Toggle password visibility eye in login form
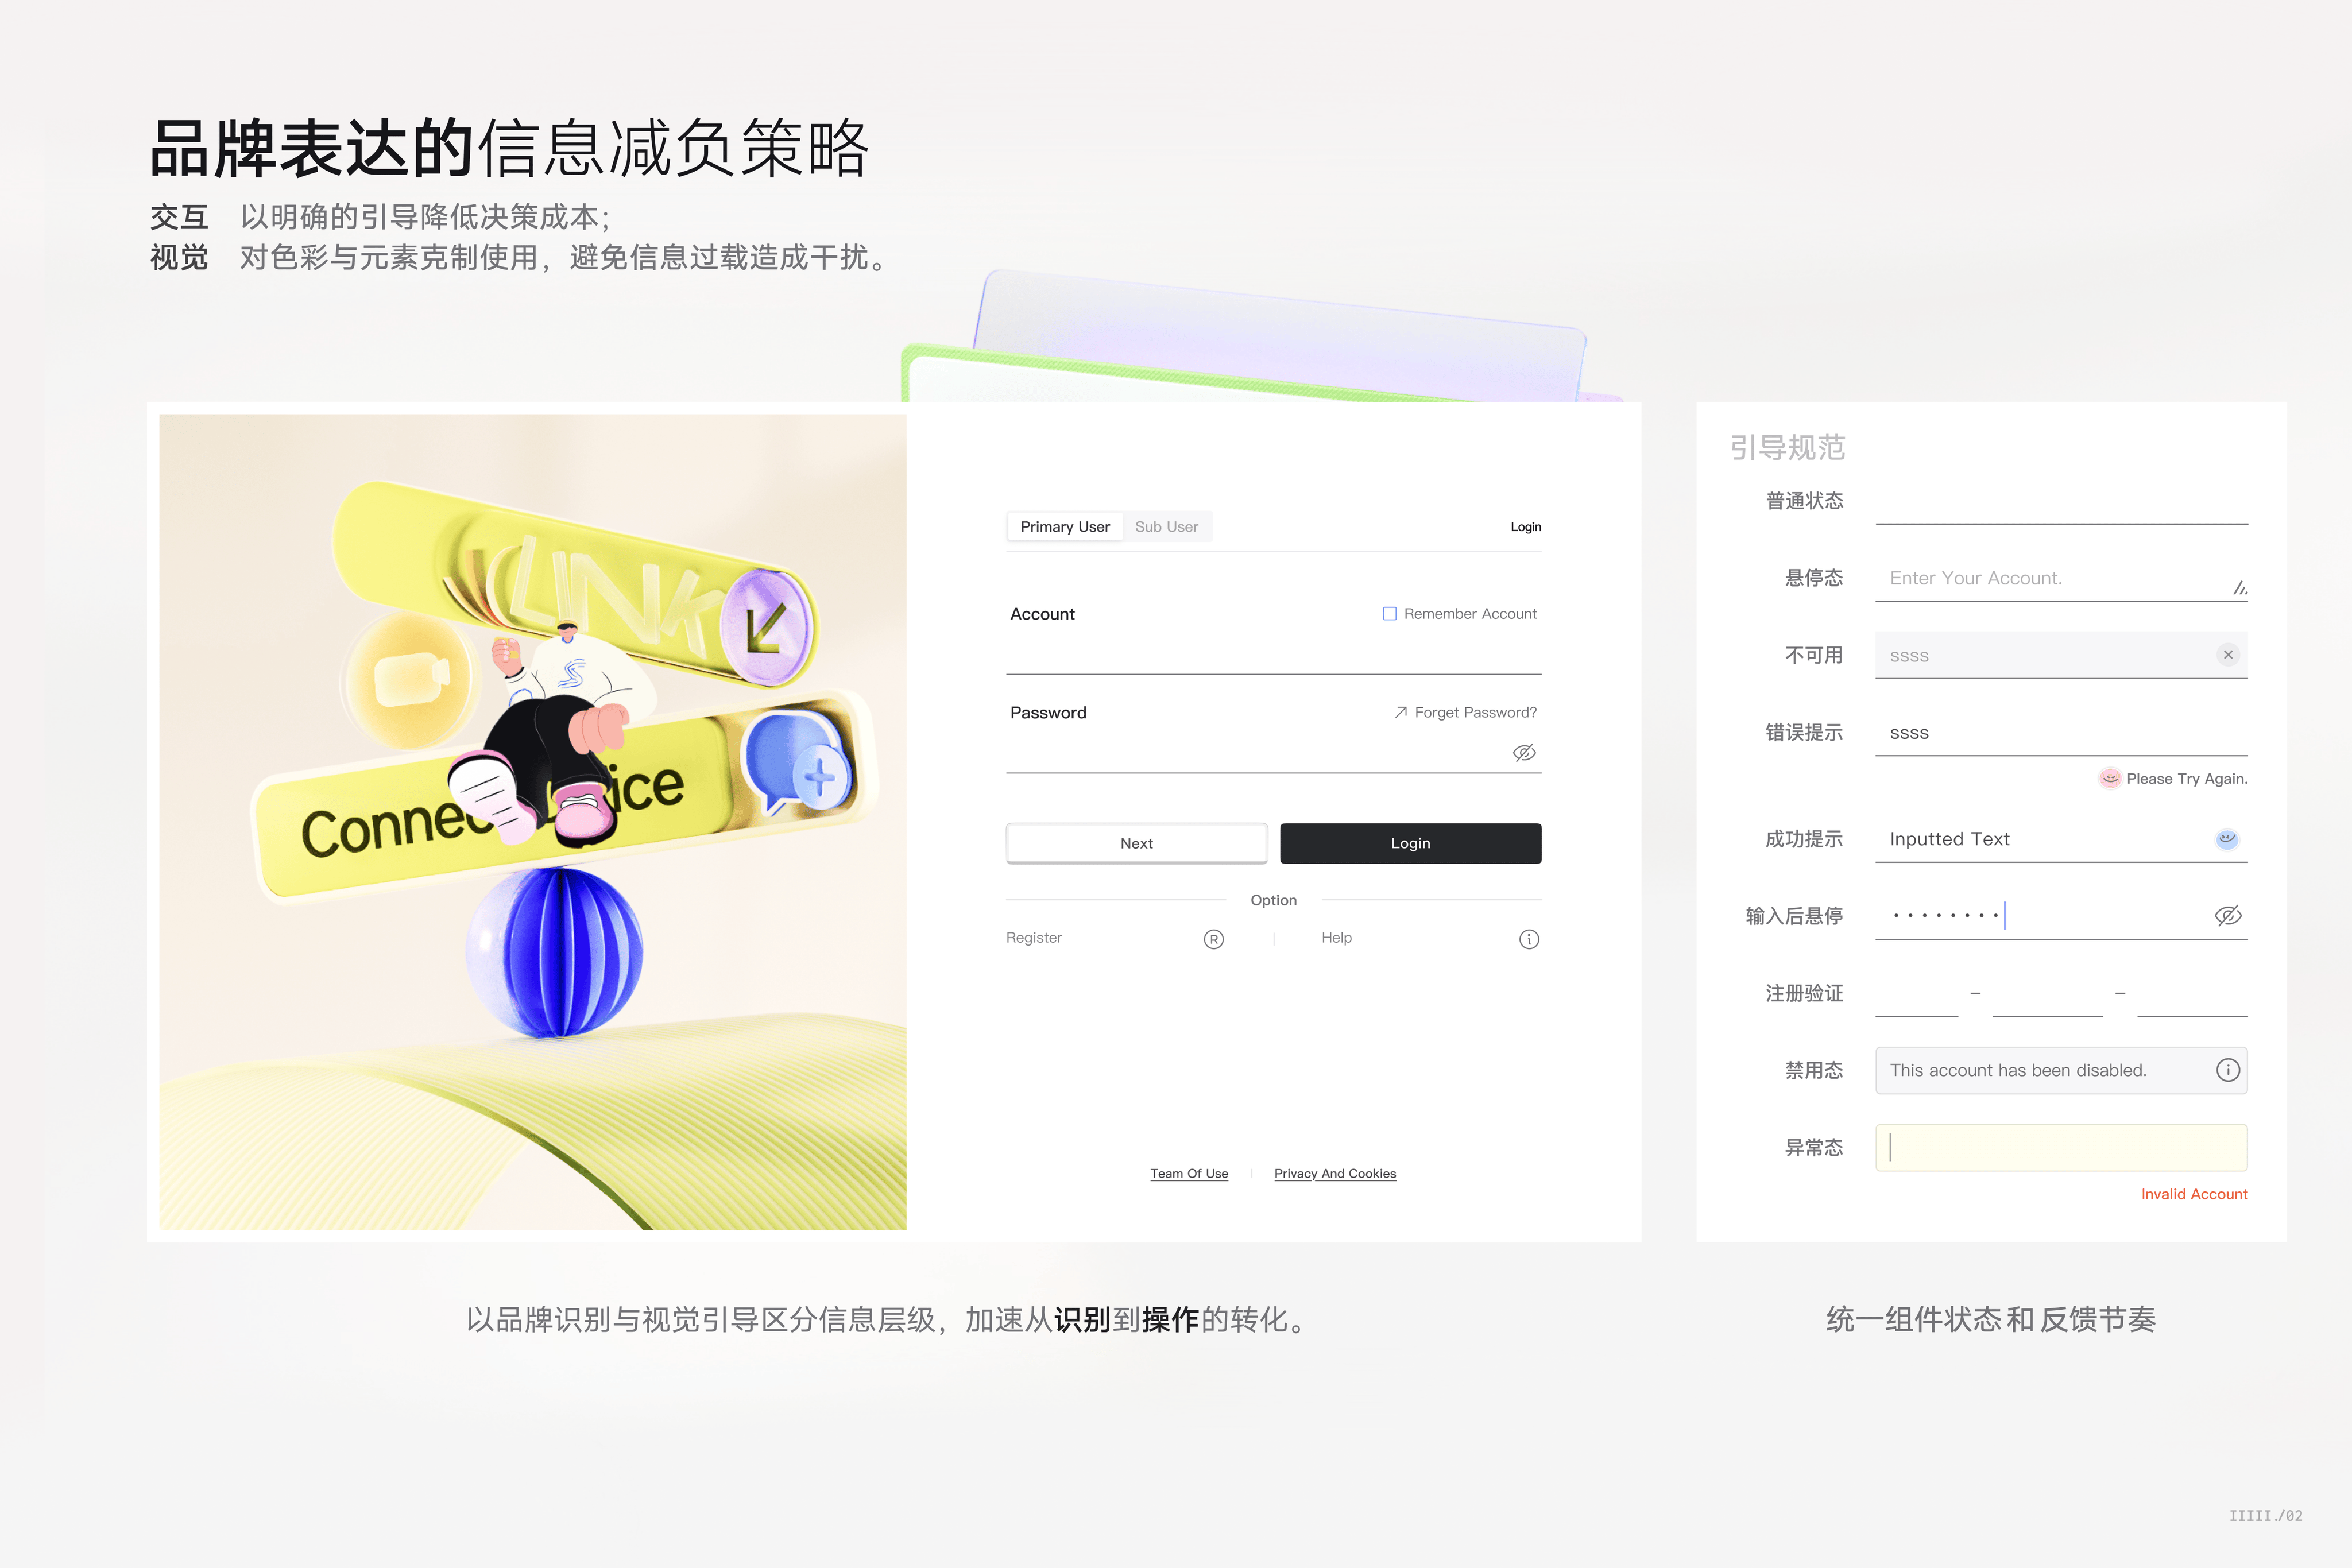Screen dimensions: 2352x1568 (1524, 753)
